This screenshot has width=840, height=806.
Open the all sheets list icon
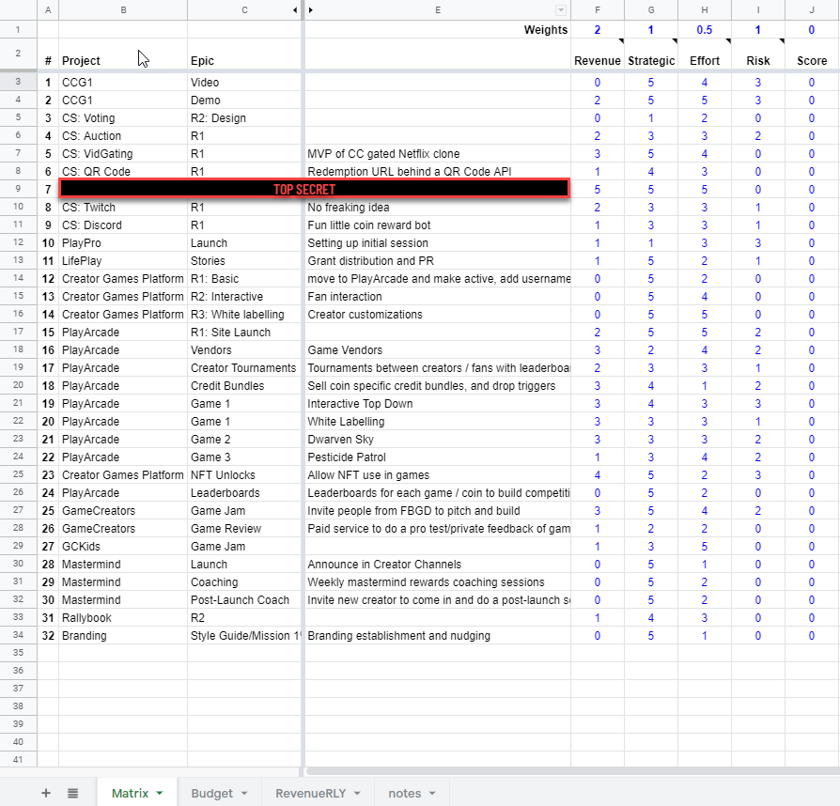[73, 793]
